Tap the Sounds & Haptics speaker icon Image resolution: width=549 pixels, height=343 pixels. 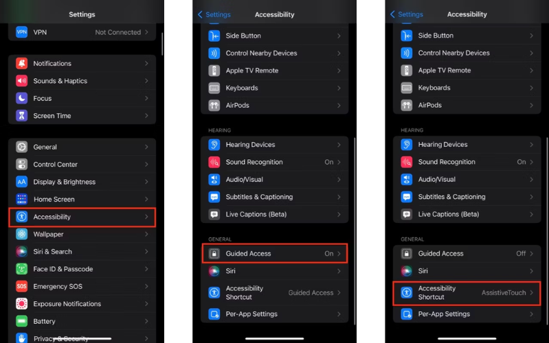21,81
